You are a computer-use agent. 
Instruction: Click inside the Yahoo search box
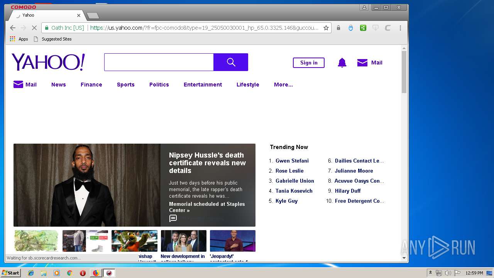coord(159,62)
